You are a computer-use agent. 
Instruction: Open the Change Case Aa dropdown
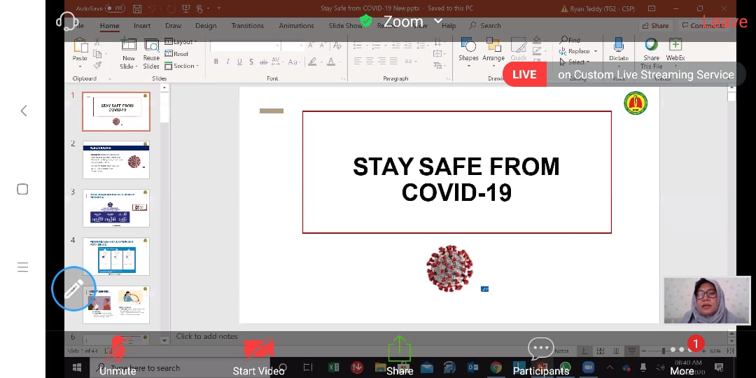pyautogui.click(x=293, y=62)
